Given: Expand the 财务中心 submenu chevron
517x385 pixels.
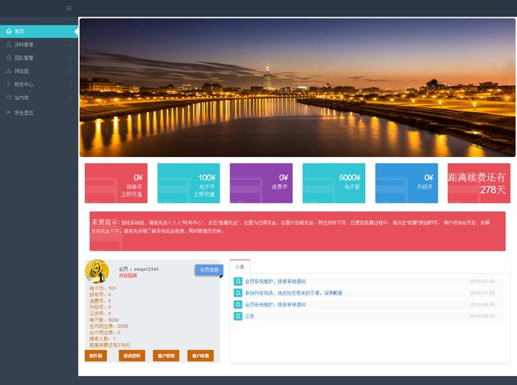Looking at the screenshot, I should [70, 84].
